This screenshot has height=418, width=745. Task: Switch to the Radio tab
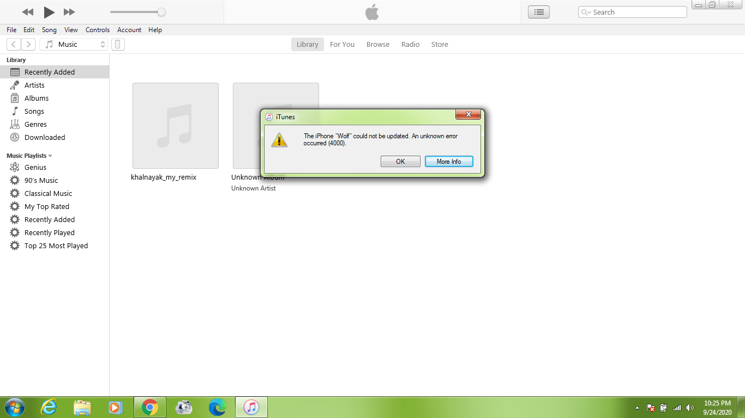click(411, 45)
